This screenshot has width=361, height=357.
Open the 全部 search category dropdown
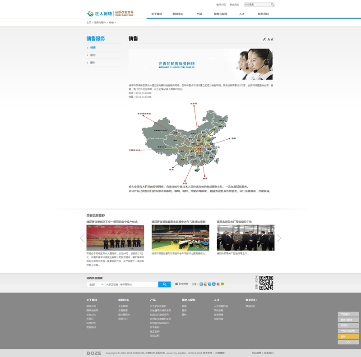click(x=96, y=284)
